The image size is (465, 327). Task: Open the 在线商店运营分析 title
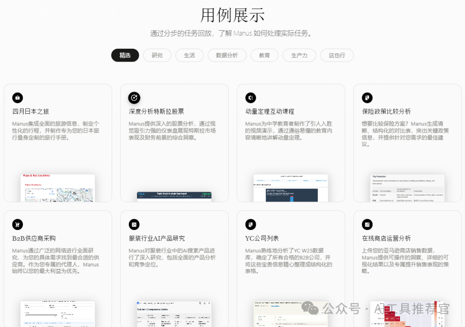tap(386, 238)
